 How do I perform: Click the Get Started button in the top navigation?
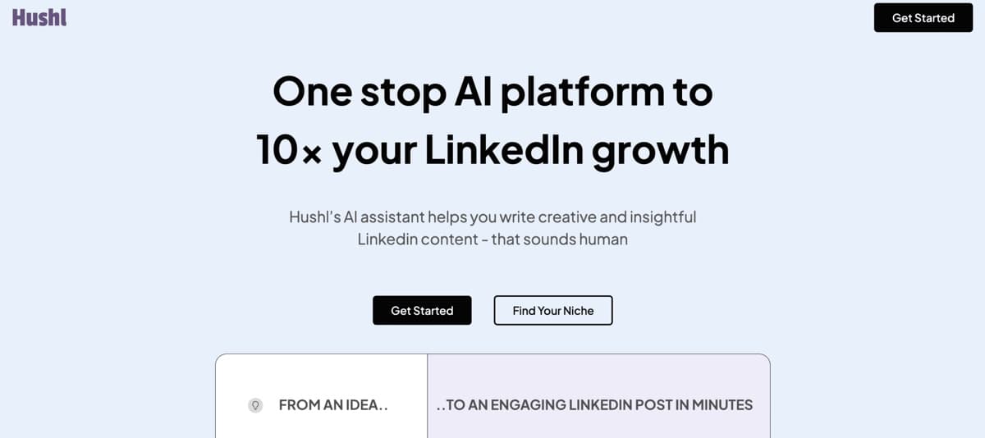(923, 18)
